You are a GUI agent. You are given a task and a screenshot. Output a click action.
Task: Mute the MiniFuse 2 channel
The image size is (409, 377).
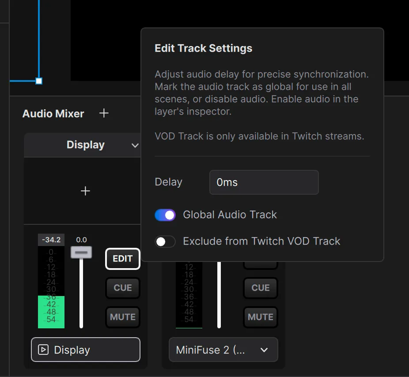[x=260, y=317]
